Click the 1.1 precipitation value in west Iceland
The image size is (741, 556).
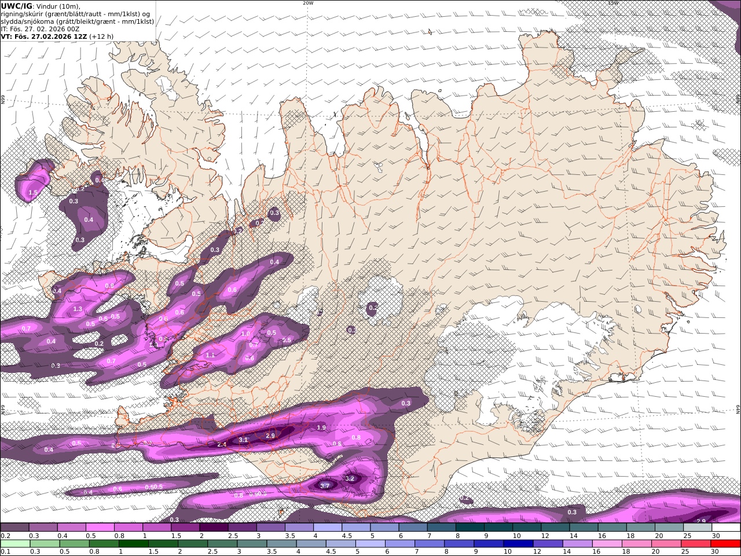(210, 355)
